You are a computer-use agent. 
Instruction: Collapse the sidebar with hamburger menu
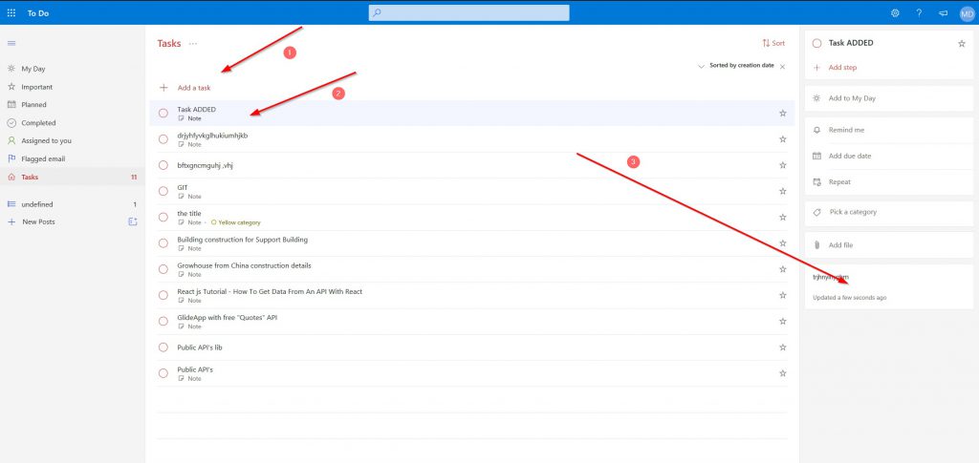[11, 44]
